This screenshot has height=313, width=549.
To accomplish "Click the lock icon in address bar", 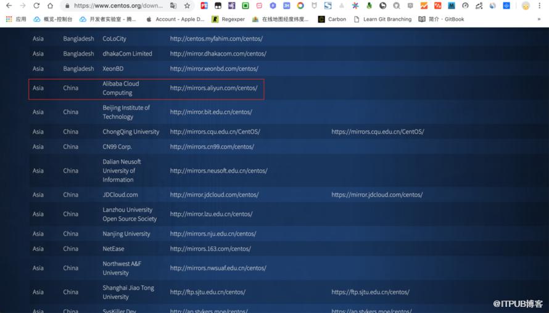I will [67, 6].
